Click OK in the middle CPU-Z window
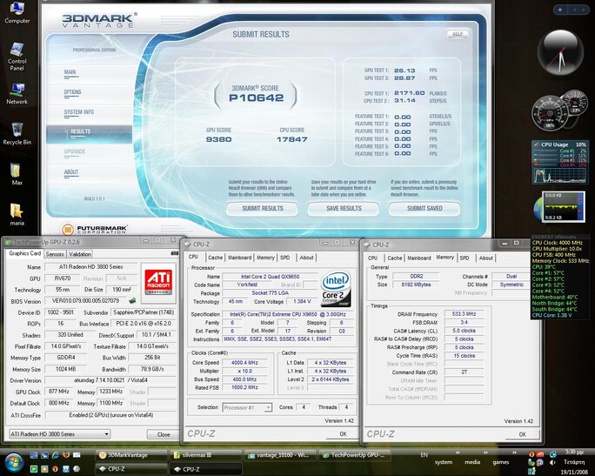 point(343,433)
